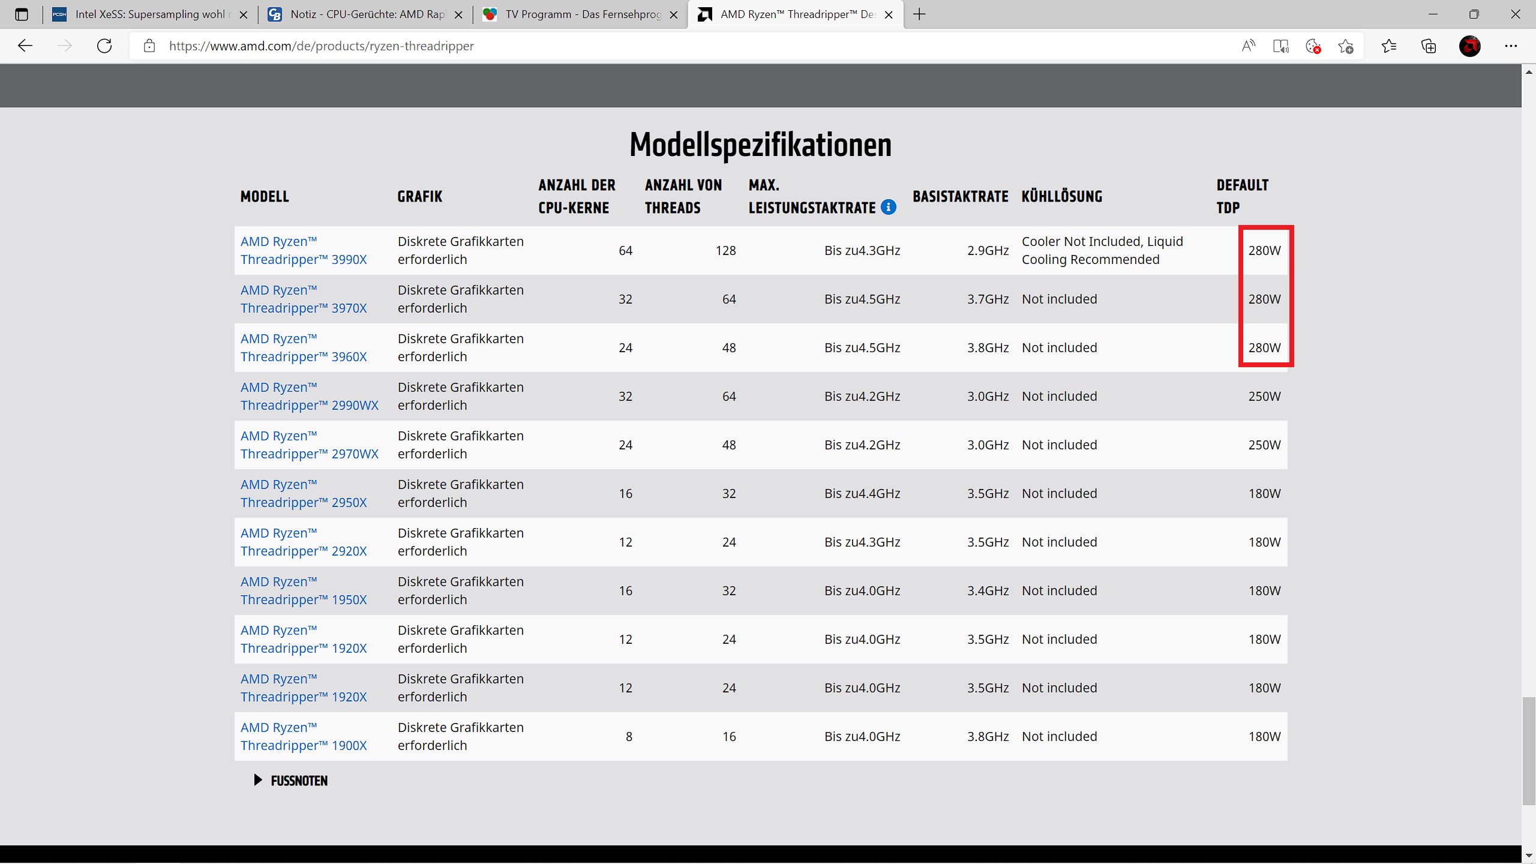Open browser Settings and more menu

(1511, 46)
